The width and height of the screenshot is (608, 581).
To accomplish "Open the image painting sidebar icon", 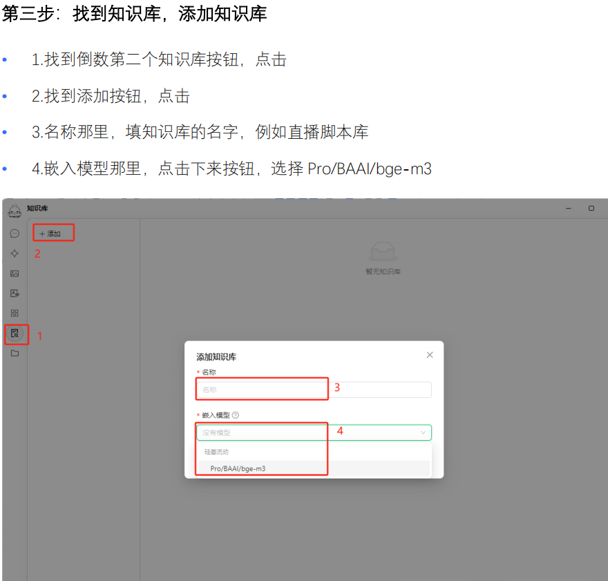I will click(x=15, y=274).
